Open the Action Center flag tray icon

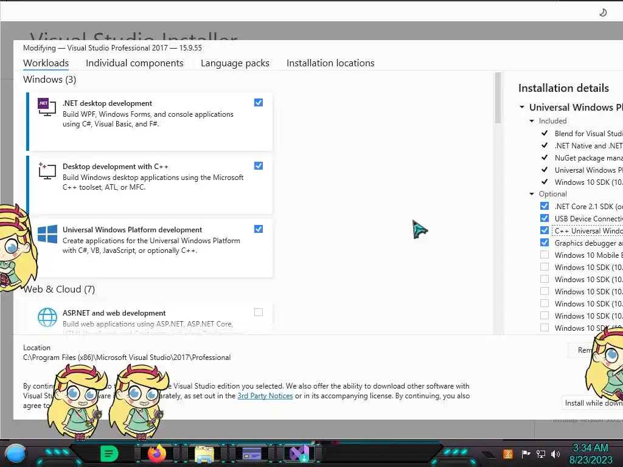pos(526,454)
